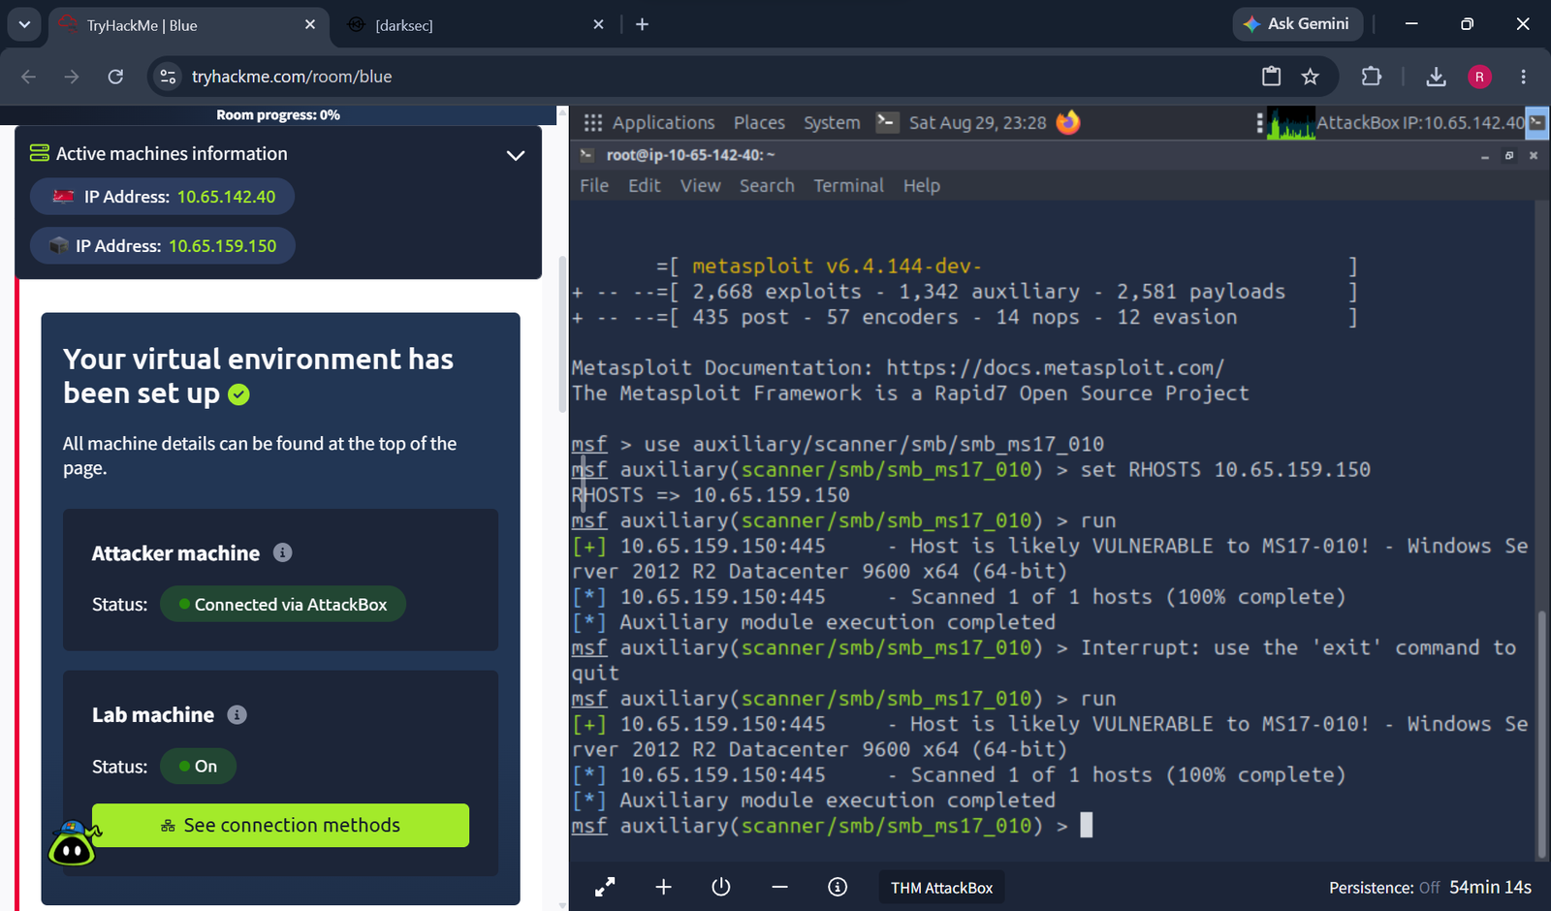Open the browser extensions menu
The width and height of the screenshot is (1551, 911).
1372,77
